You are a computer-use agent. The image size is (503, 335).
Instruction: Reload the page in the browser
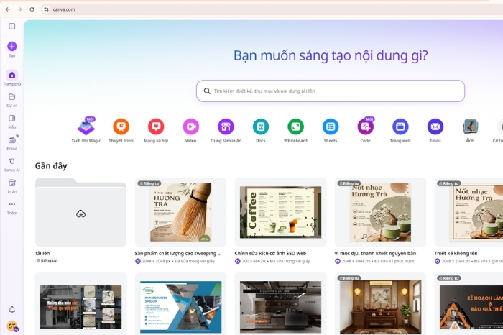[x=32, y=9]
